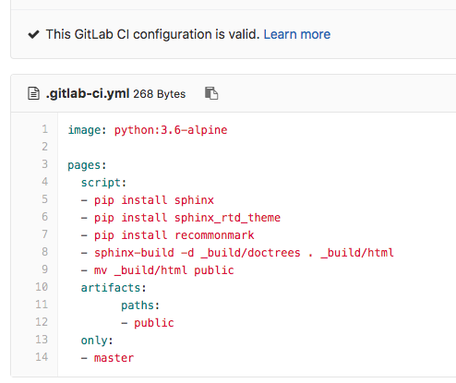
Task: Click the python:3.6-alpine image value
Action: [x=171, y=130]
